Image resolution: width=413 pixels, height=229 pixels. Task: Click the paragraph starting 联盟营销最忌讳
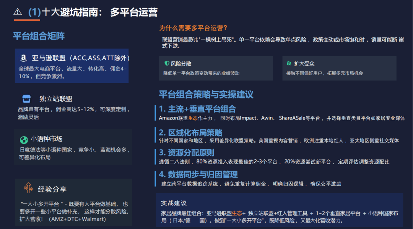283,43
